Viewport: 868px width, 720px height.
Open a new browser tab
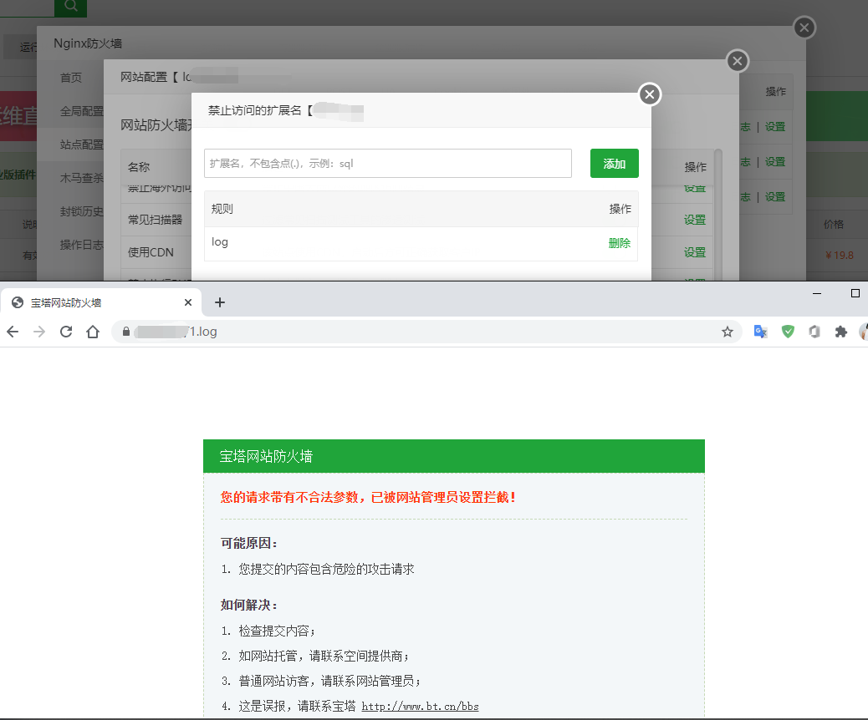(220, 302)
